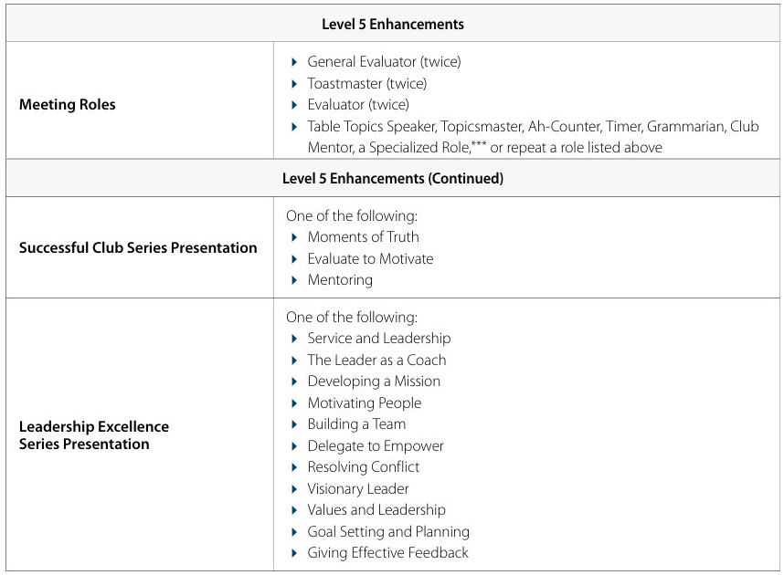
Task: Select the Successful Club Series Presentation label
Action: tap(138, 247)
